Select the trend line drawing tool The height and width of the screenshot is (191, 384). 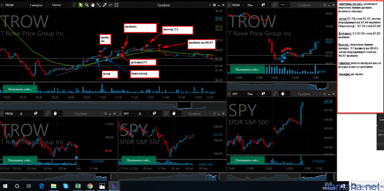99,5
